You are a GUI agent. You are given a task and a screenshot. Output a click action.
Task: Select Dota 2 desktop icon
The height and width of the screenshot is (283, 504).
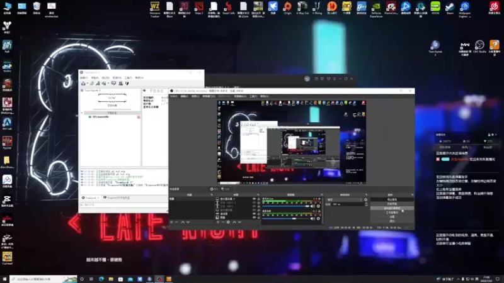199,8
